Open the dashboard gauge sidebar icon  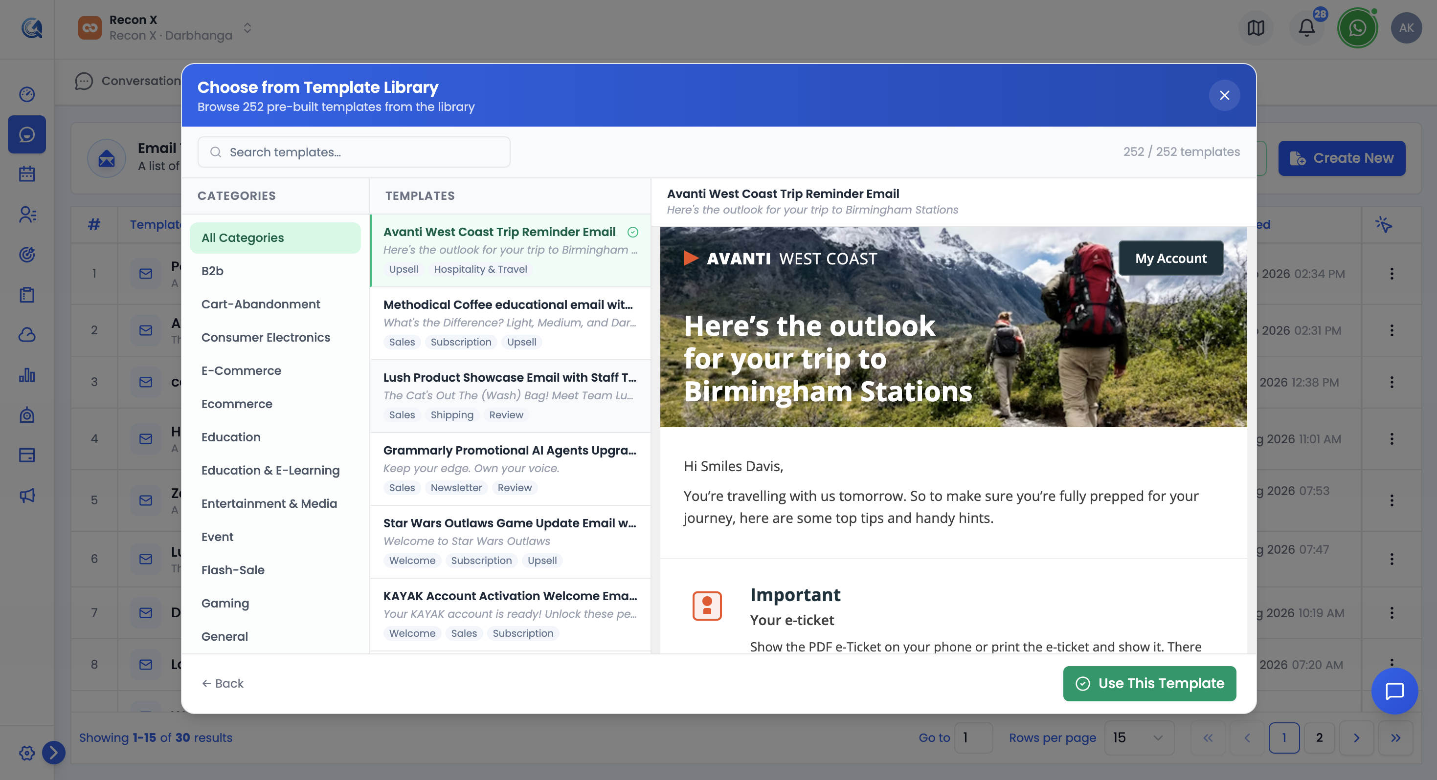pyautogui.click(x=27, y=94)
